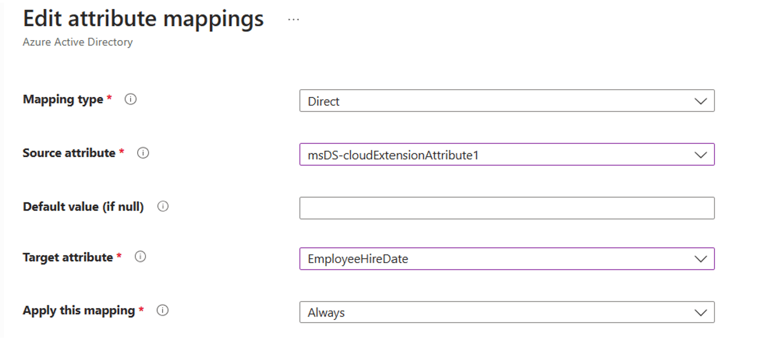The height and width of the screenshot is (340, 783).
Task: Click the Default value (if null) text field
Action: coord(507,208)
